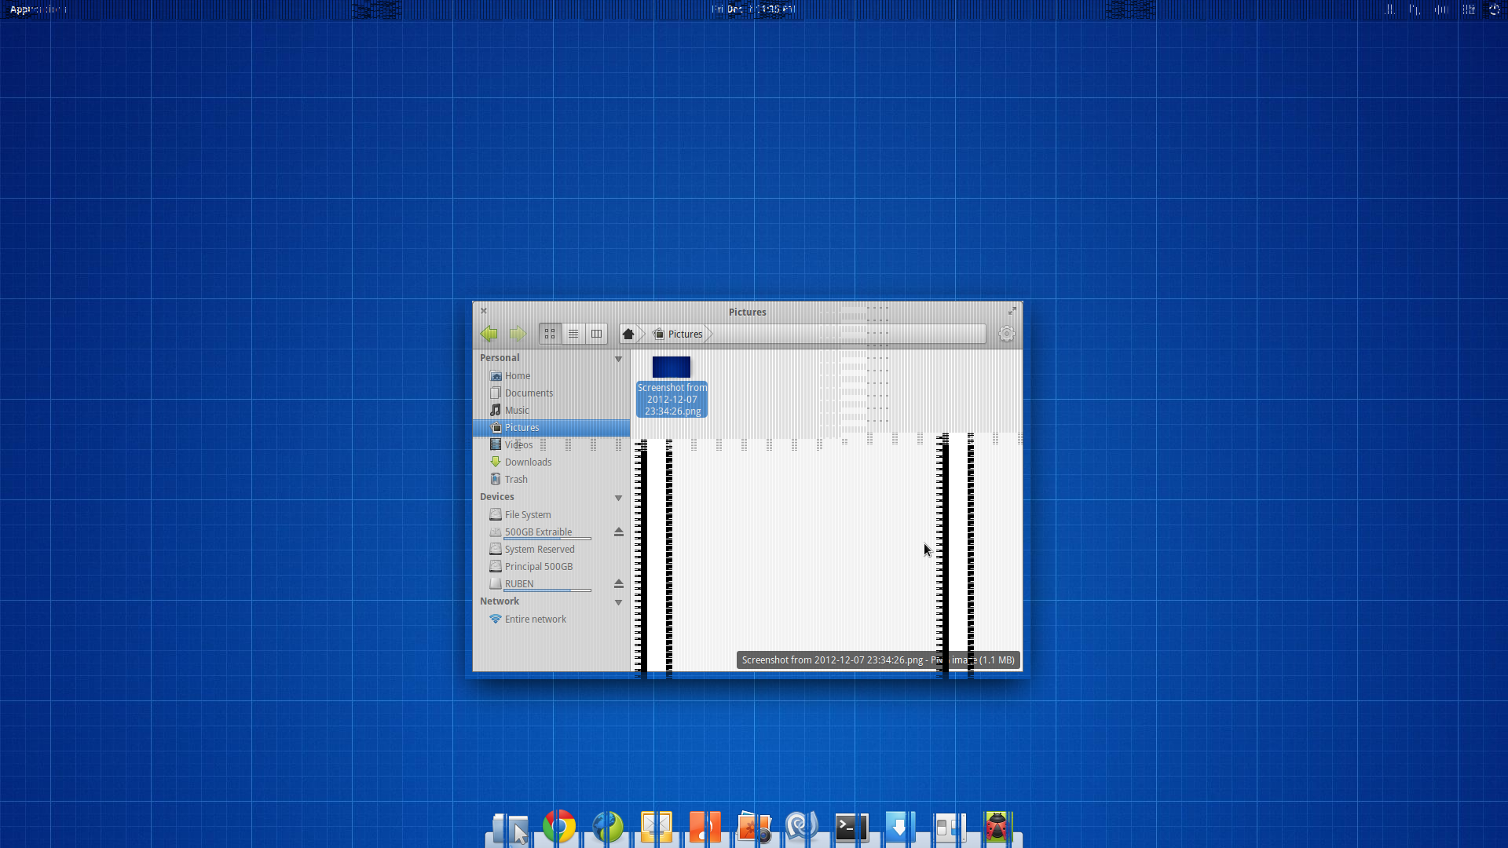Launch Chrome from the dock
The image size is (1508, 848).
click(559, 826)
